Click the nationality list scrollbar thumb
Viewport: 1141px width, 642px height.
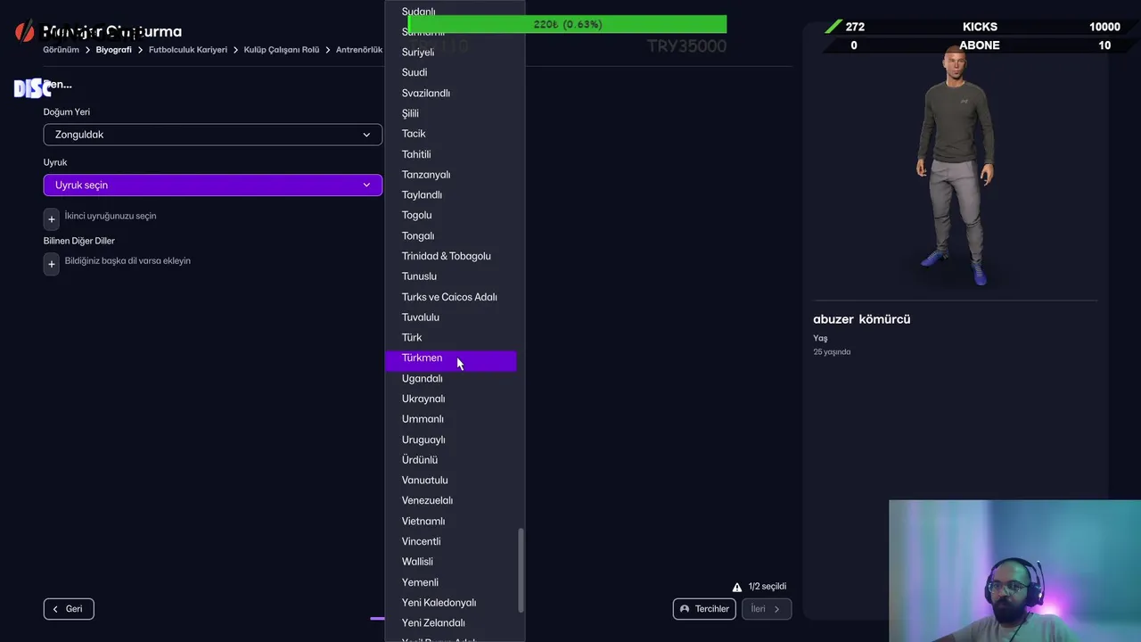click(x=521, y=571)
